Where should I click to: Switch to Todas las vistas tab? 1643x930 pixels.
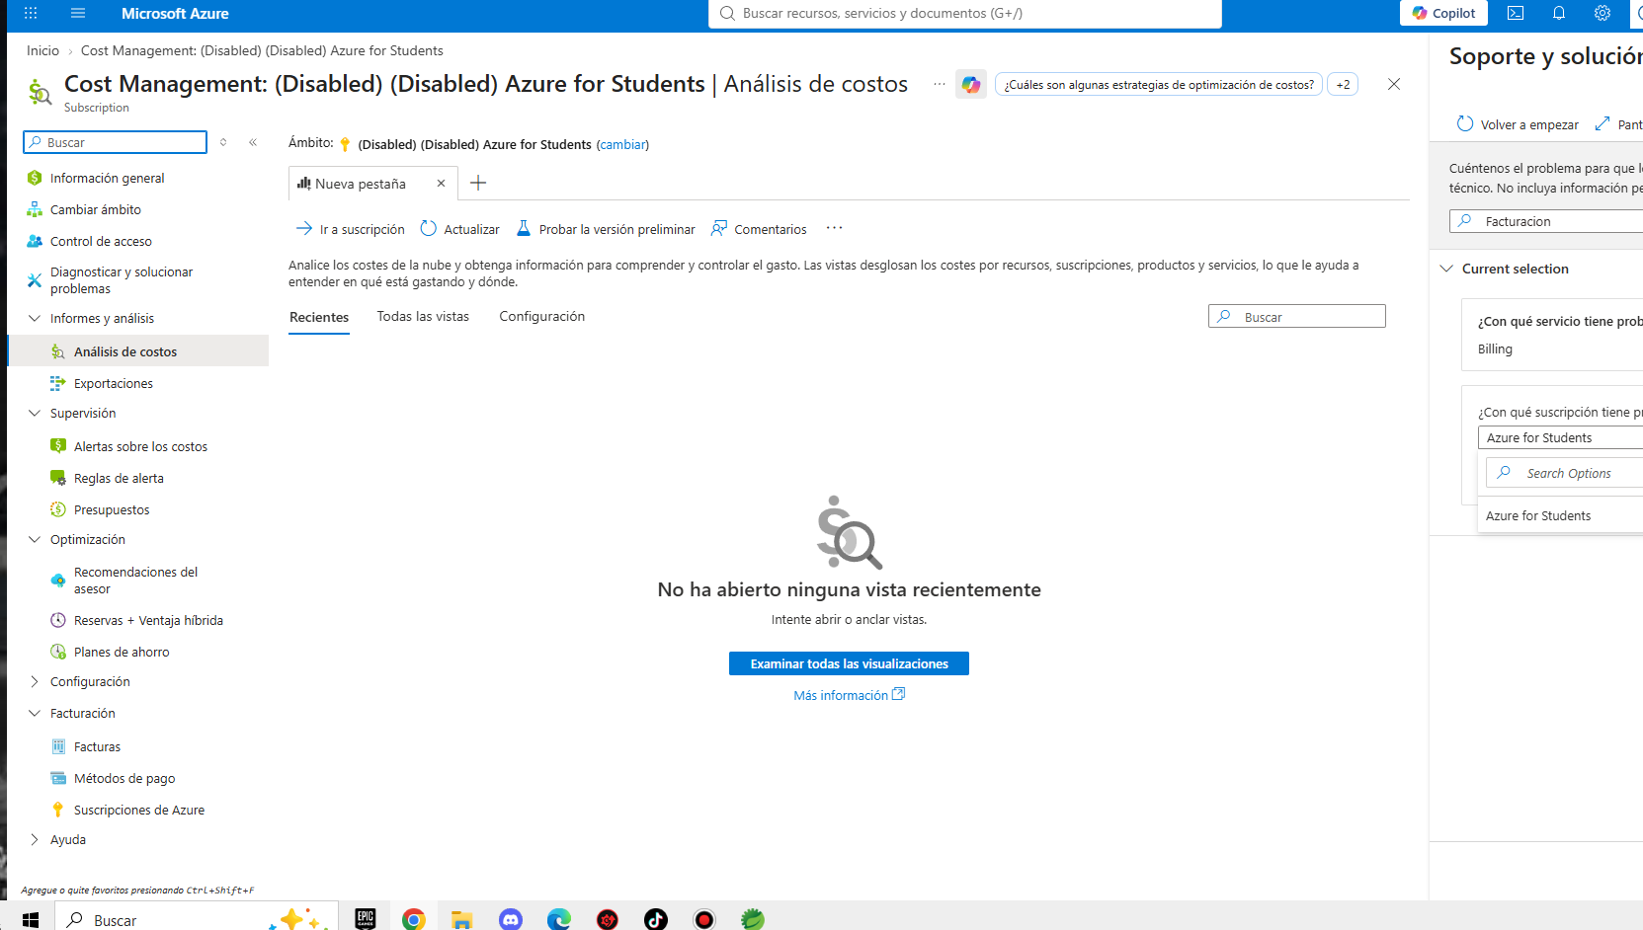[x=423, y=317]
